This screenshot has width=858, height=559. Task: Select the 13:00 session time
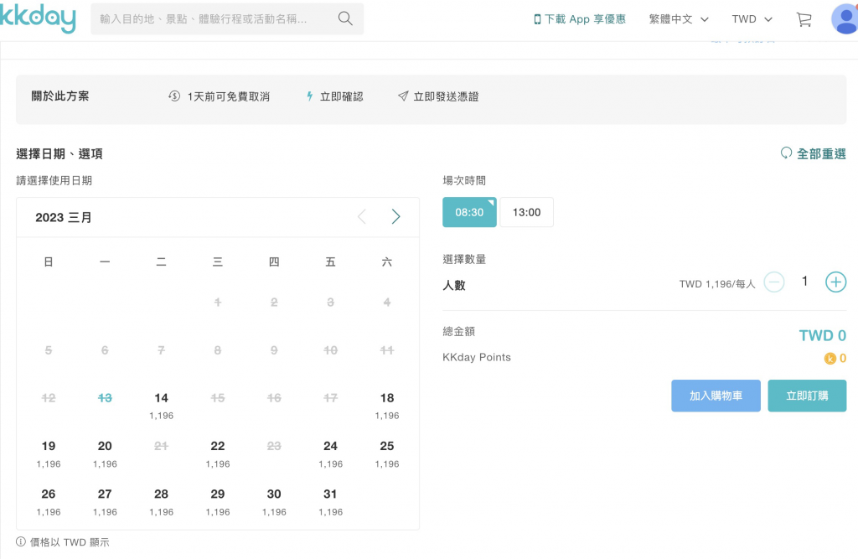(x=526, y=212)
